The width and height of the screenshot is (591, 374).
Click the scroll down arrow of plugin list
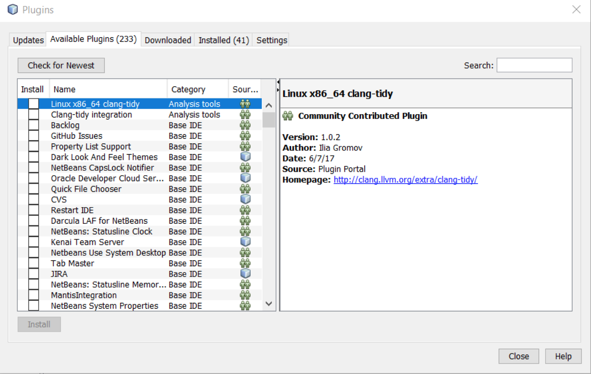pos(269,304)
